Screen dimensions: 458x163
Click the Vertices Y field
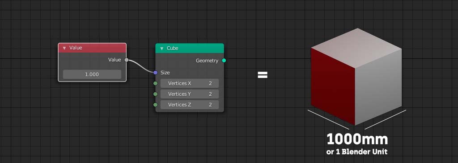point(190,94)
